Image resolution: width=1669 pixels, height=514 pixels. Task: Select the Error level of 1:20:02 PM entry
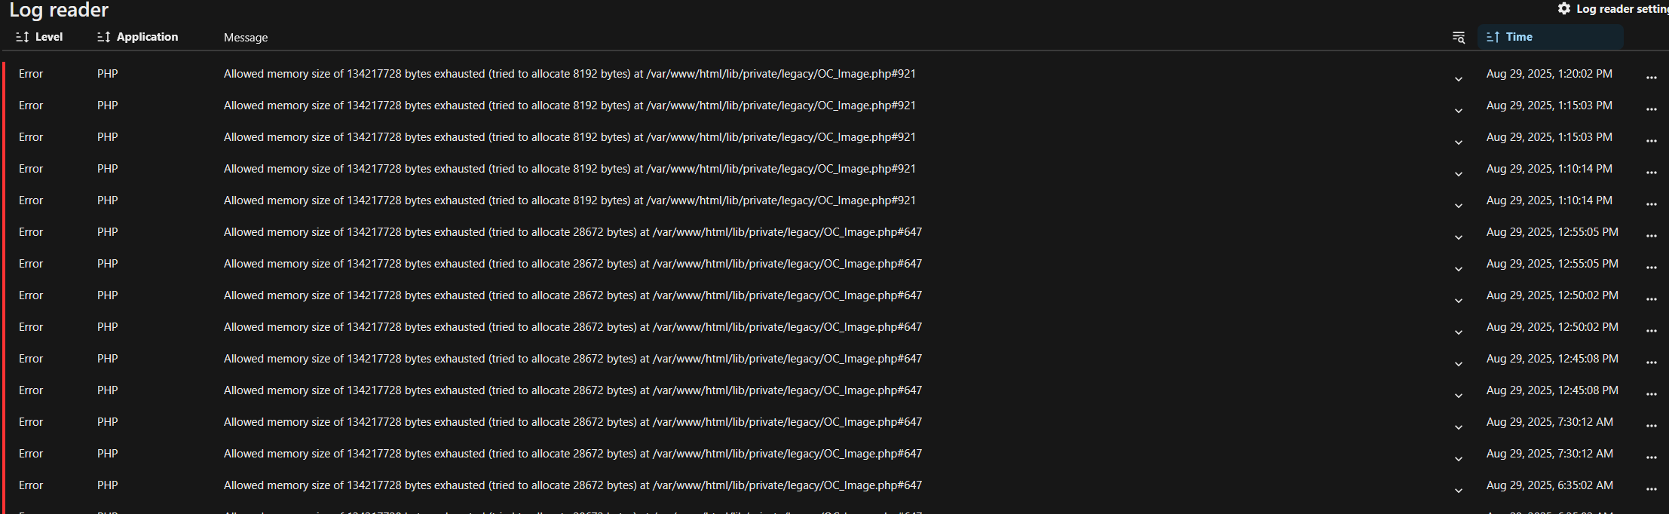tap(31, 74)
